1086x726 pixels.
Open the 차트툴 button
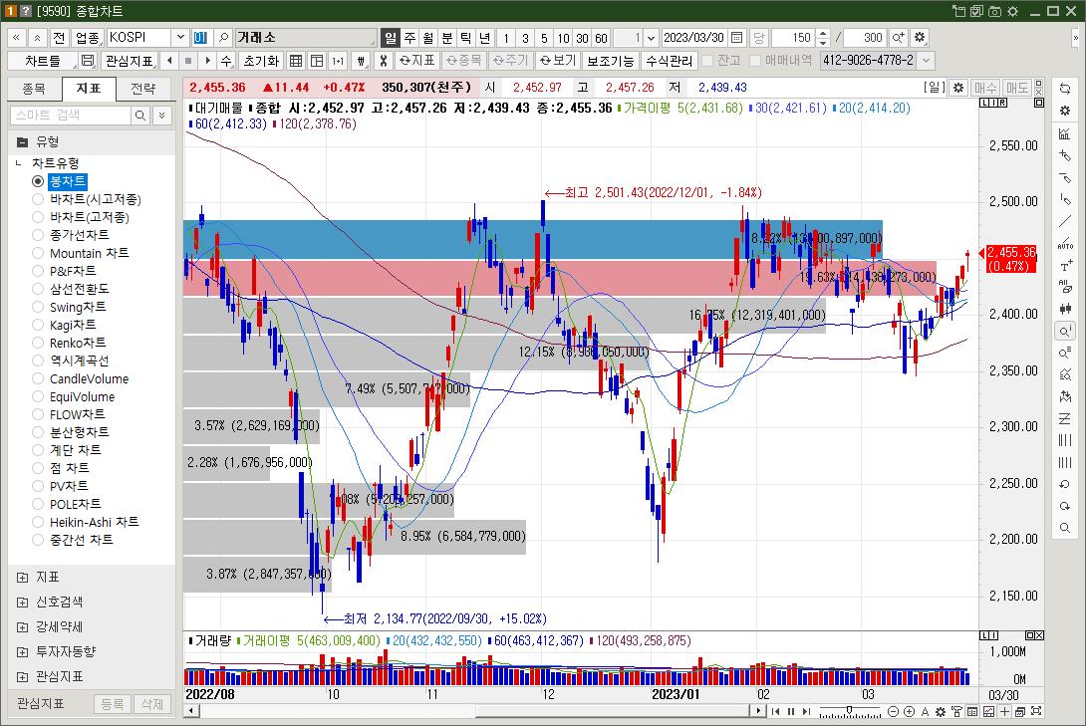tap(43, 61)
